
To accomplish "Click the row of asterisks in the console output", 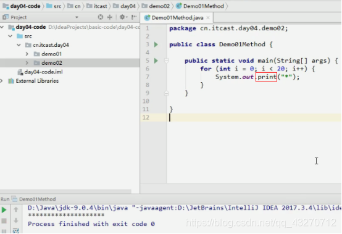I will (66, 215).
